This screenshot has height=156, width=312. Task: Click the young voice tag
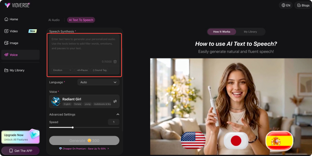[x=88, y=104]
